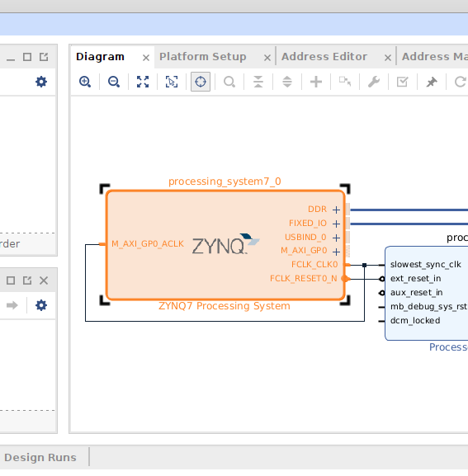Open settings gear in upper left panel

pyautogui.click(x=41, y=82)
